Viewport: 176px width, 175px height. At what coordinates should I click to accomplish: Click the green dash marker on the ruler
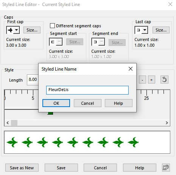click(x=50, y=113)
